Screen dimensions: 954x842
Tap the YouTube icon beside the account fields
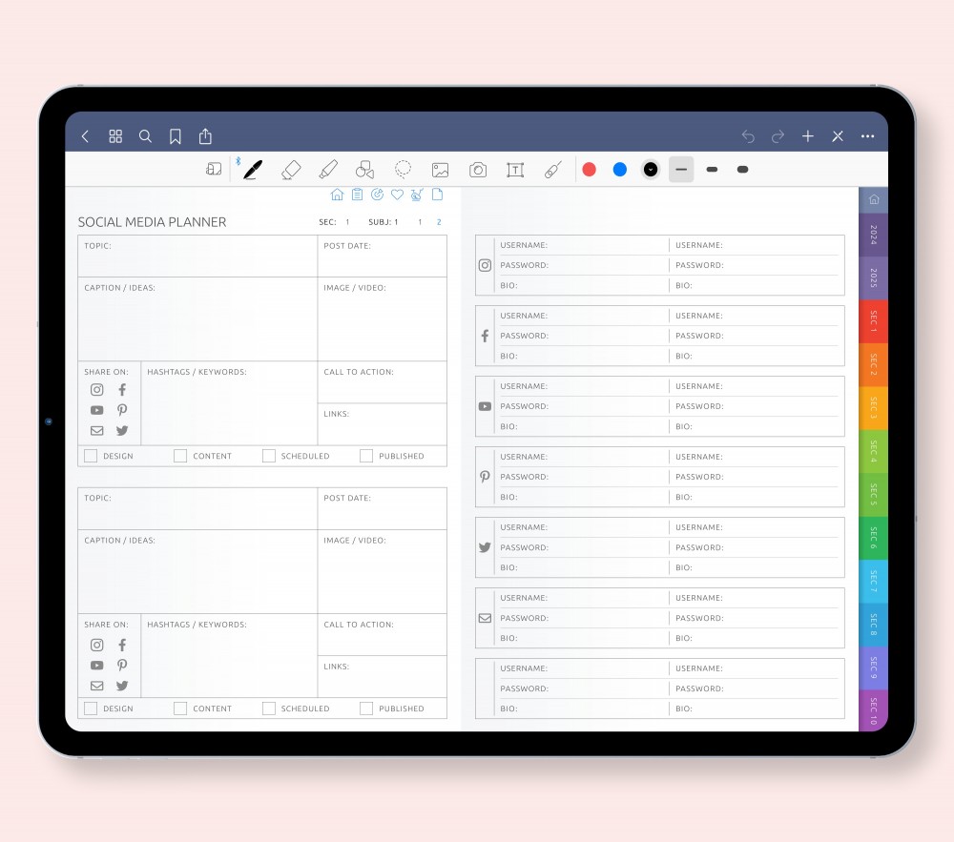(485, 407)
